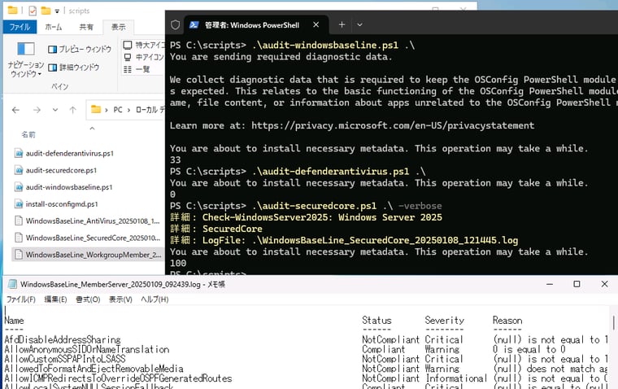618x389 pixels.
Task: Switch to the ホーム ribbon tab
Action: (x=53, y=27)
